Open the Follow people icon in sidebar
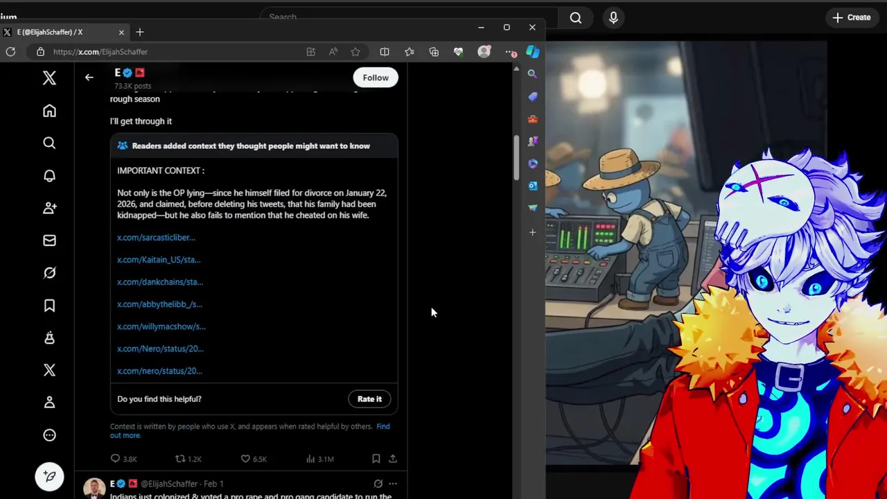This screenshot has height=499, width=887. point(49,208)
